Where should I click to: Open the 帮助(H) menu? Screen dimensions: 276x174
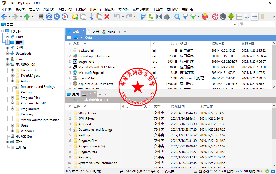coord(187,10)
